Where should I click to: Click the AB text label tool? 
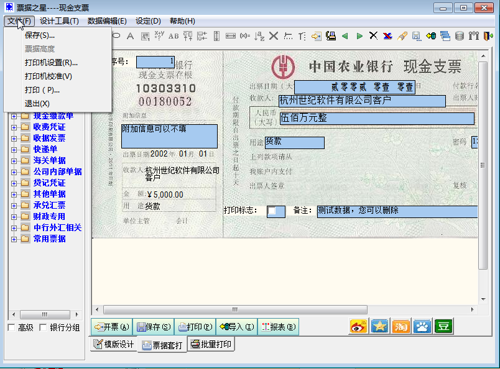(174, 36)
